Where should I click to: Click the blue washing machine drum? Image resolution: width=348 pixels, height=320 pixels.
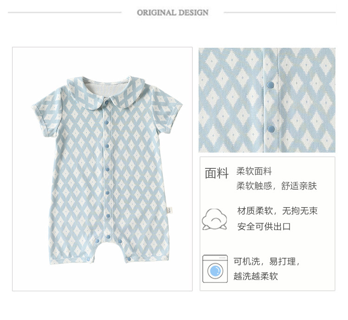(x=215, y=271)
